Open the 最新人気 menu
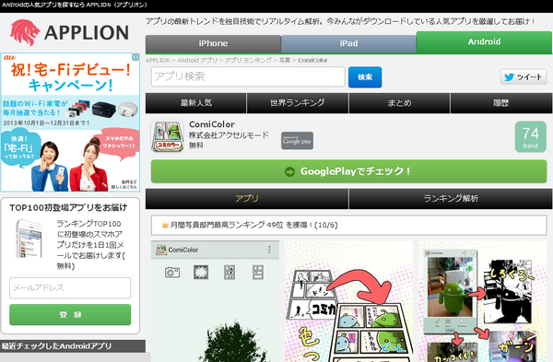The image size is (553, 362). [x=195, y=103]
